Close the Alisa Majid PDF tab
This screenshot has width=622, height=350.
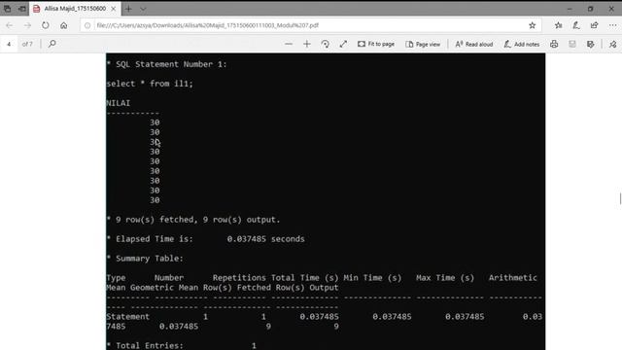[114, 9]
